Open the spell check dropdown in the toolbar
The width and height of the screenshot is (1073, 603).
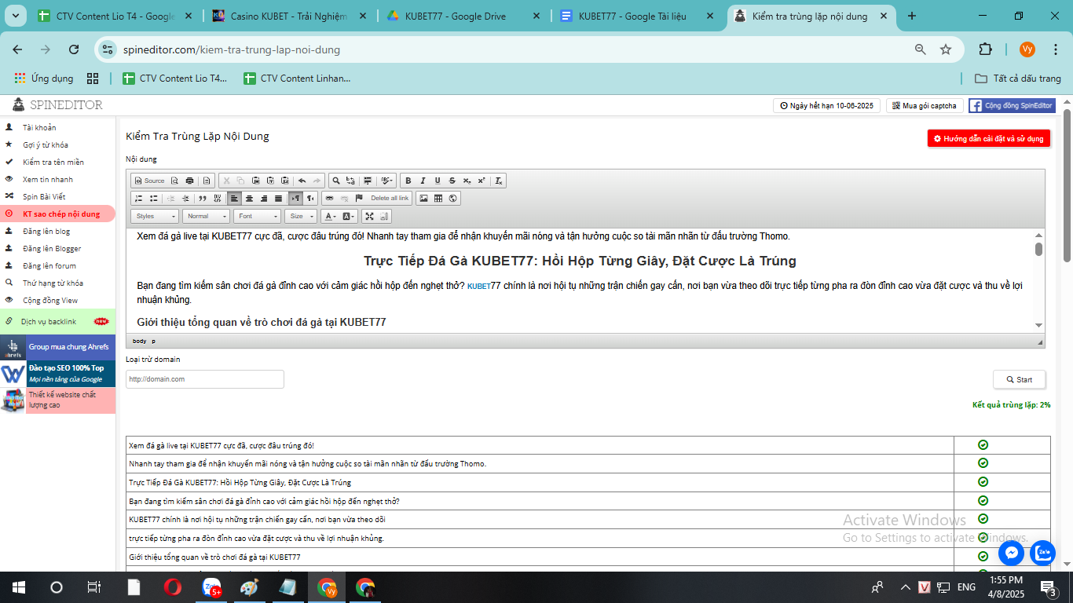pos(386,181)
